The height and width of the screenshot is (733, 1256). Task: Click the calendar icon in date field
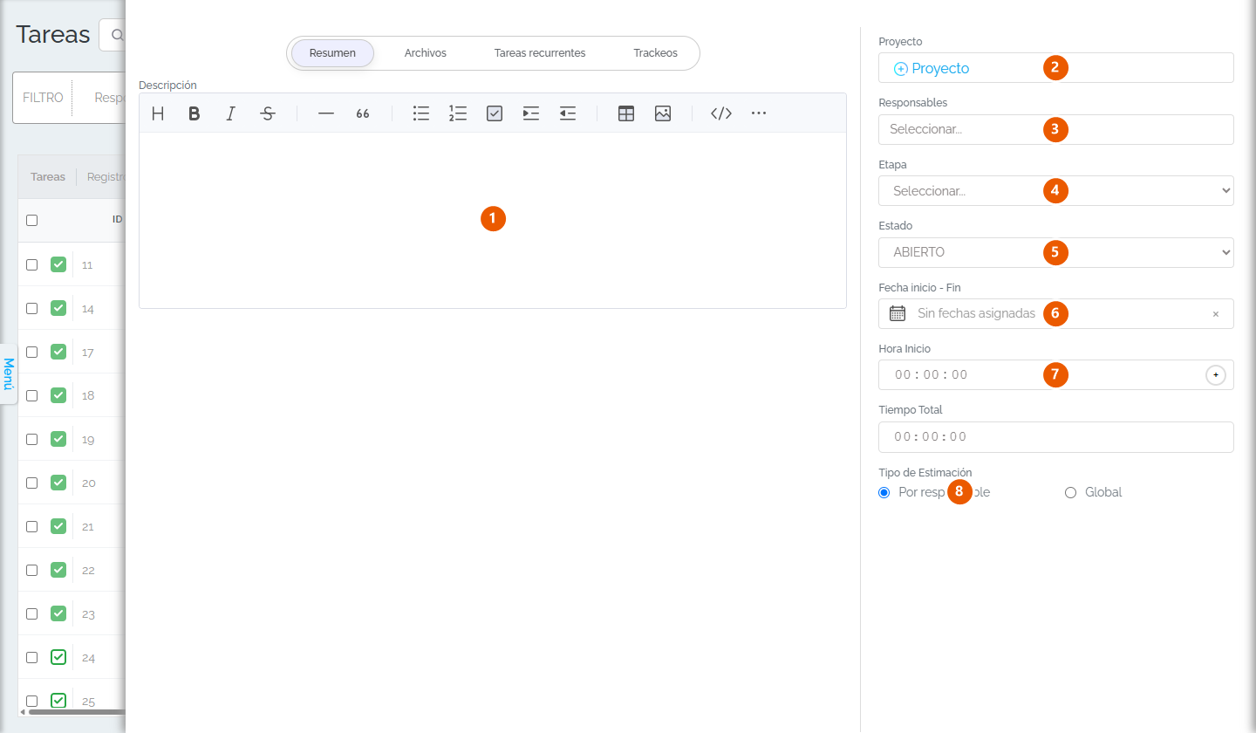tap(897, 313)
